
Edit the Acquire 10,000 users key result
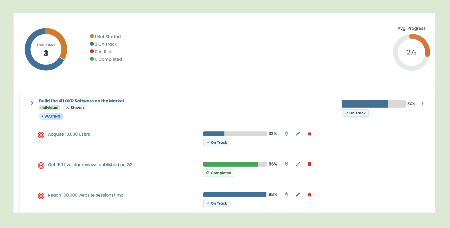[x=298, y=134]
